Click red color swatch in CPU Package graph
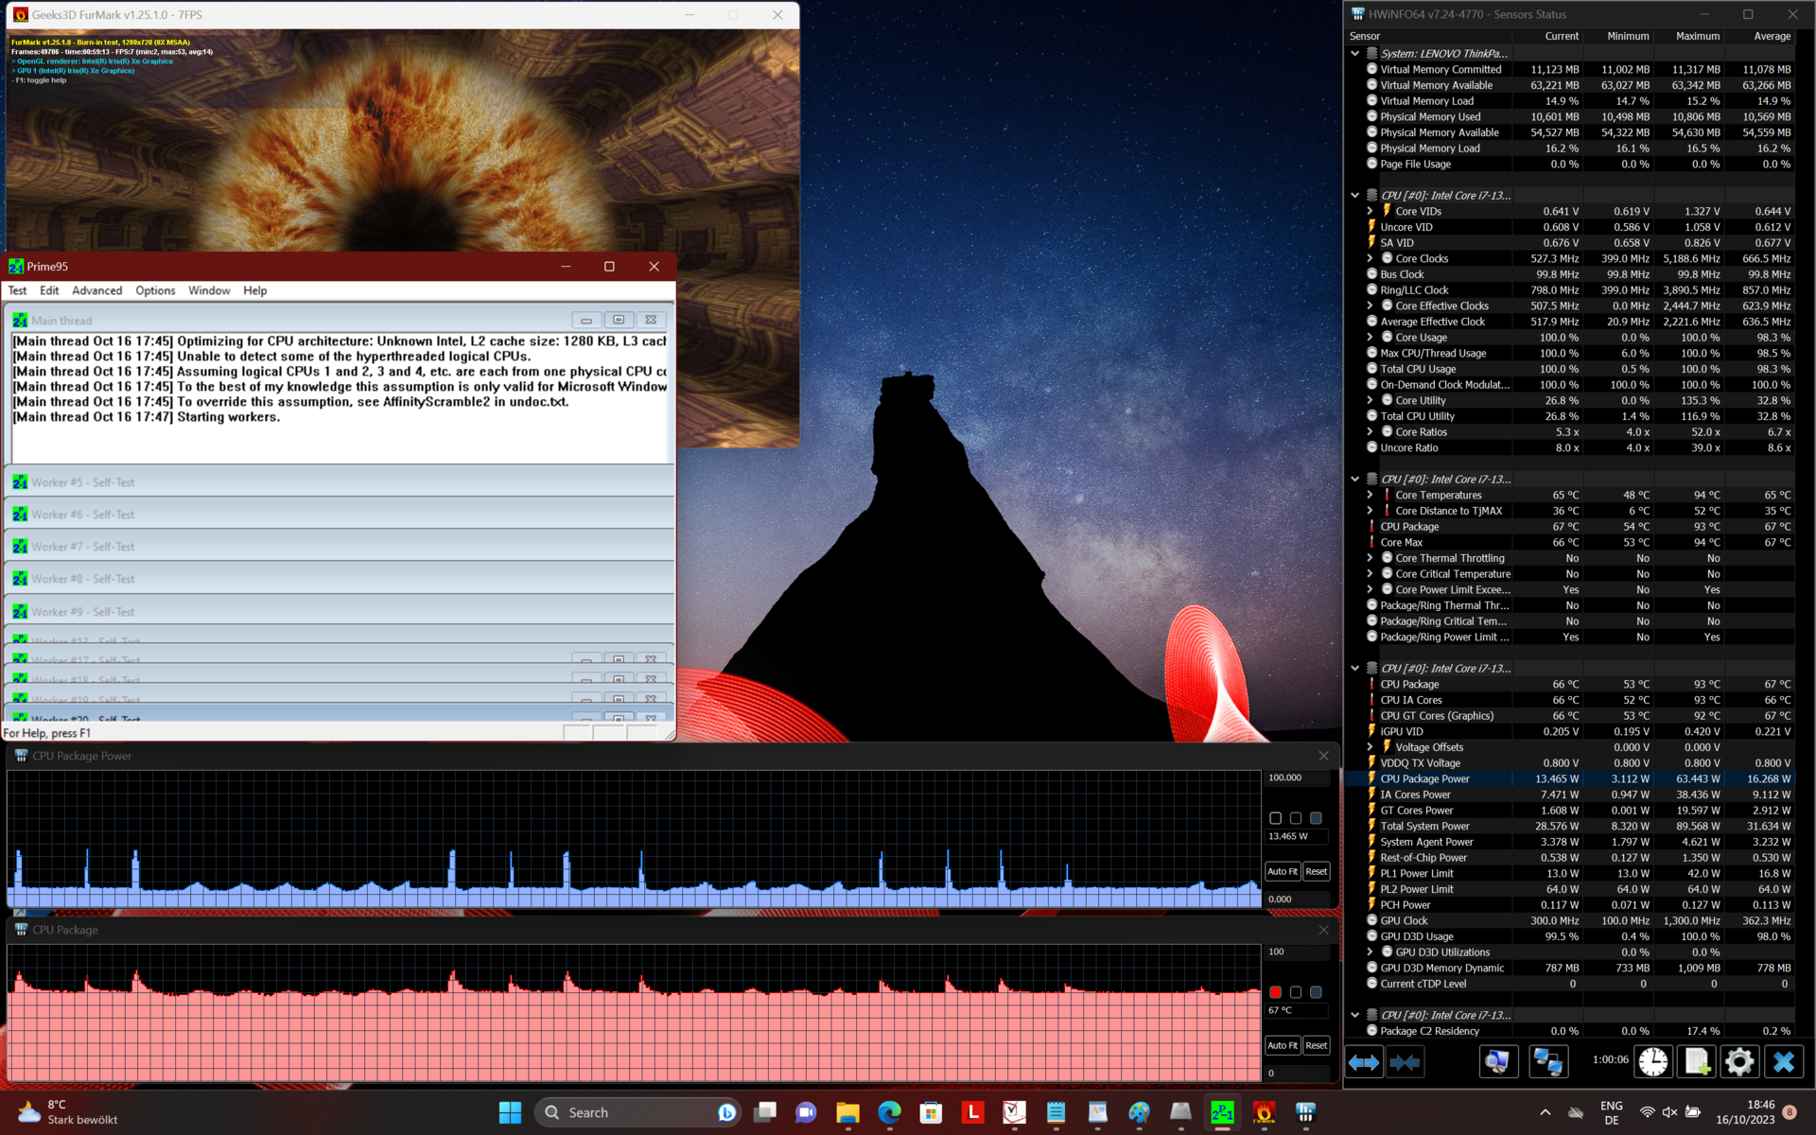 tap(1275, 992)
